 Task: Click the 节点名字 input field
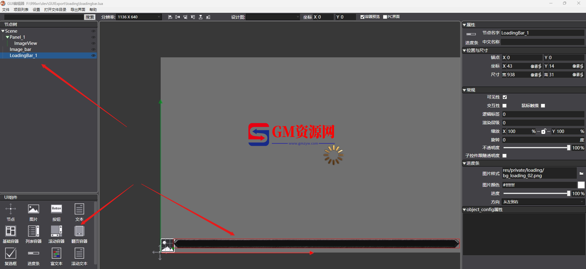pyautogui.click(x=542, y=33)
